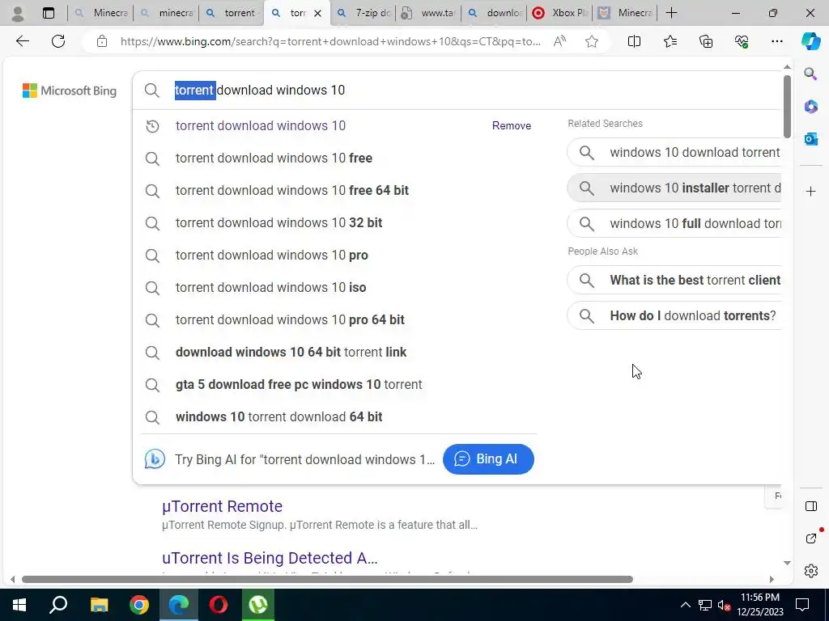Open Browser essentials heart icon
The height and width of the screenshot is (621, 829).
click(742, 41)
